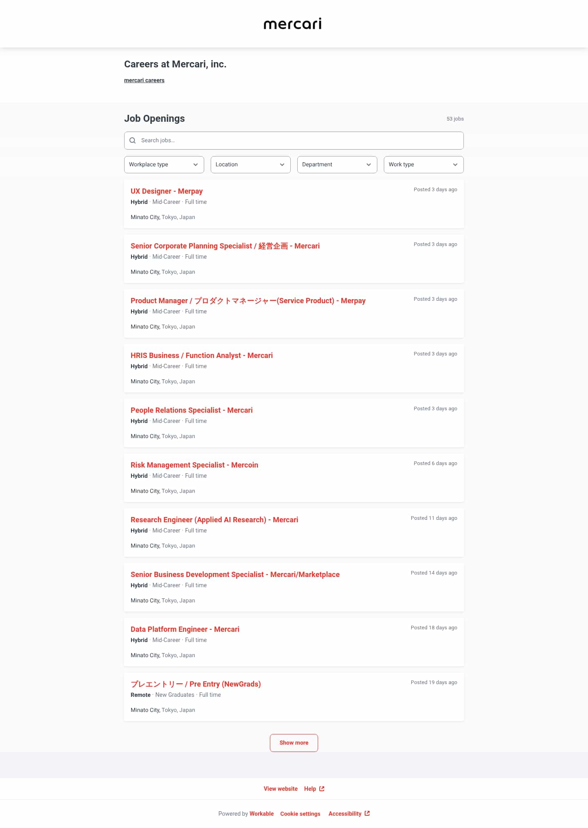Click the Workable link in footer
Image resolution: width=588 pixels, height=828 pixels.
pyautogui.click(x=262, y=814)
